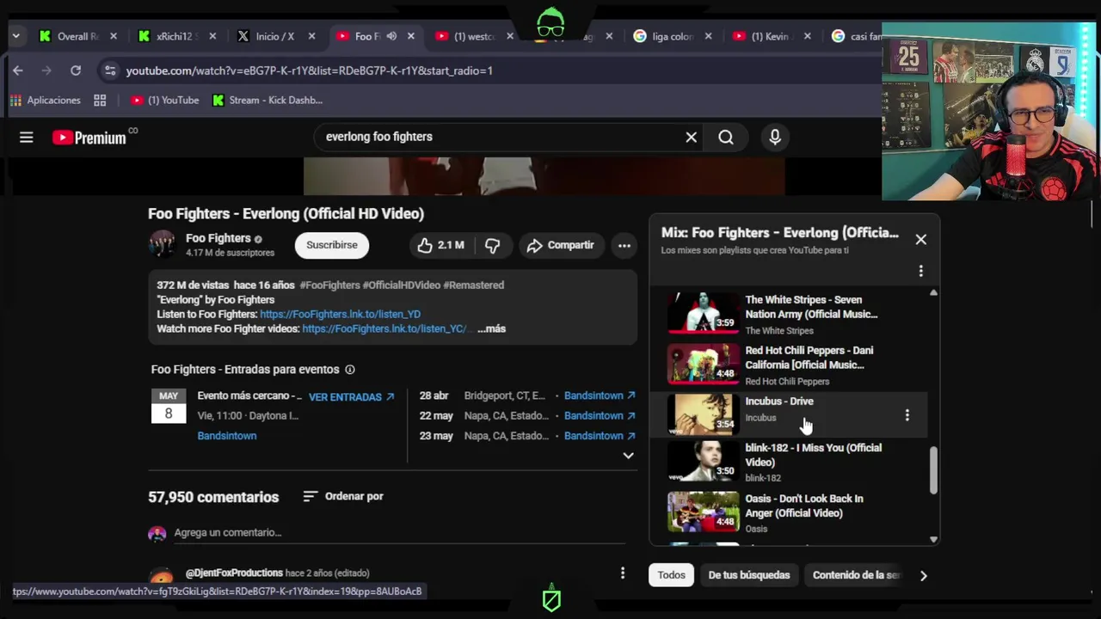Play The White Stripes - Seven Nation Army
The width and height of the screenshot is (1101, 619).
(798, 314)
